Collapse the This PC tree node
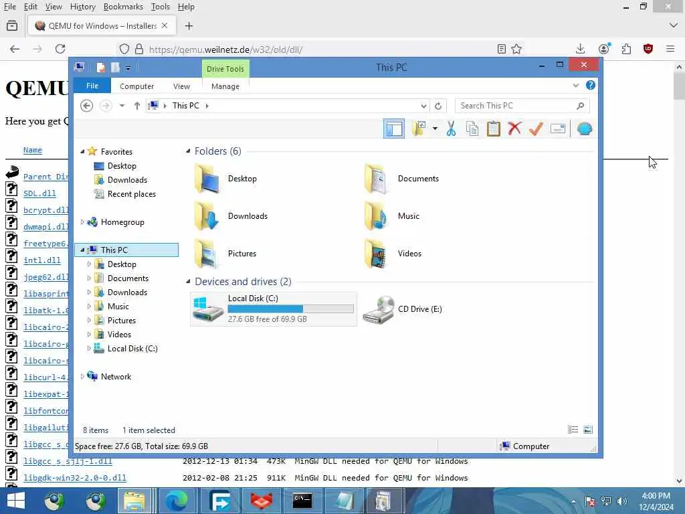685x514 pixels. point(82,250)
